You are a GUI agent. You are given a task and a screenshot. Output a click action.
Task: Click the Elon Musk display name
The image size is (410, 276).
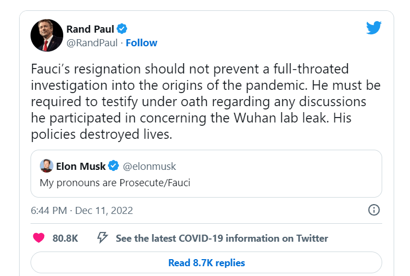pyautogui.click(x=81, y=166)
